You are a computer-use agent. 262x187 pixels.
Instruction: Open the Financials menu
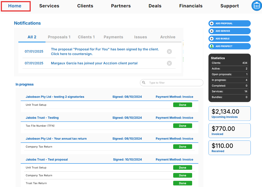point(191,6)
